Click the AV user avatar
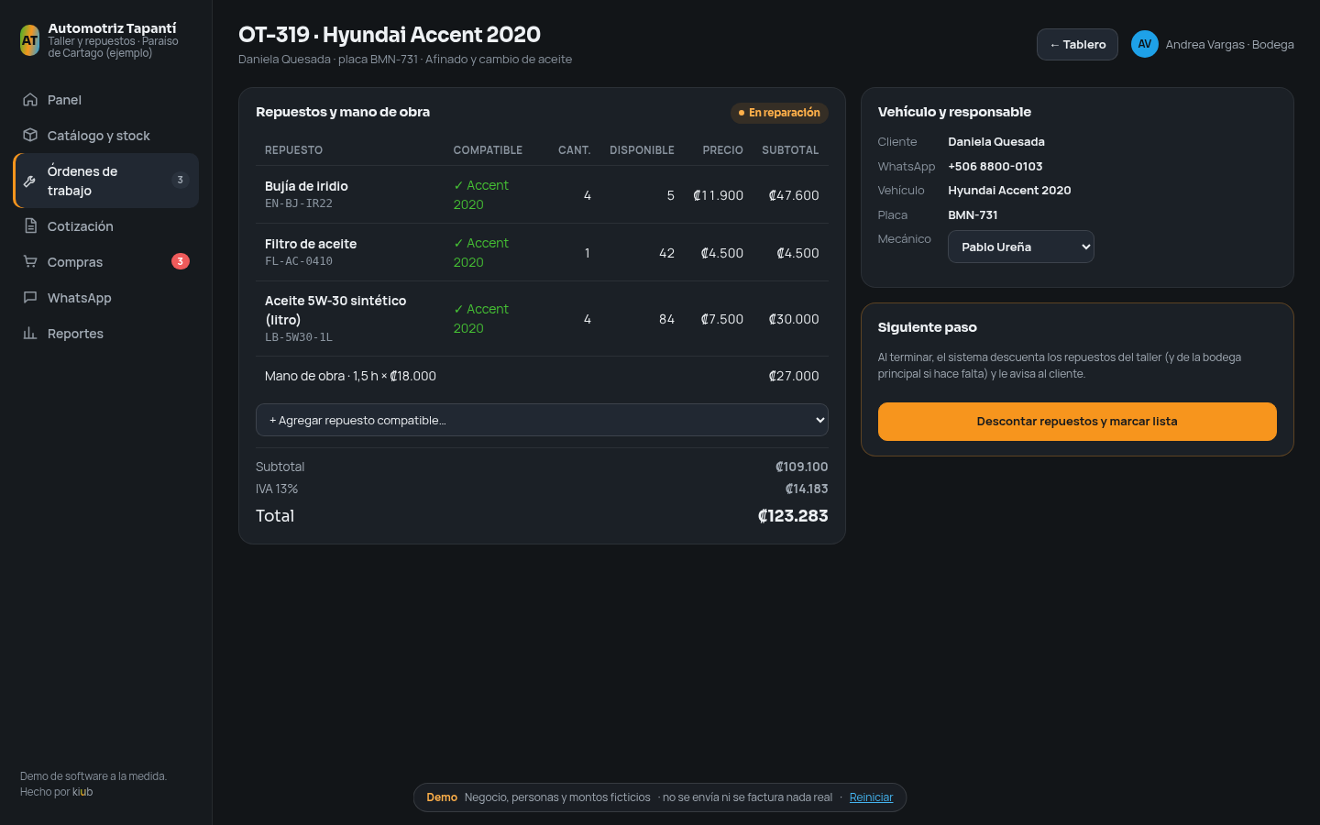 tap(1145, 44)
